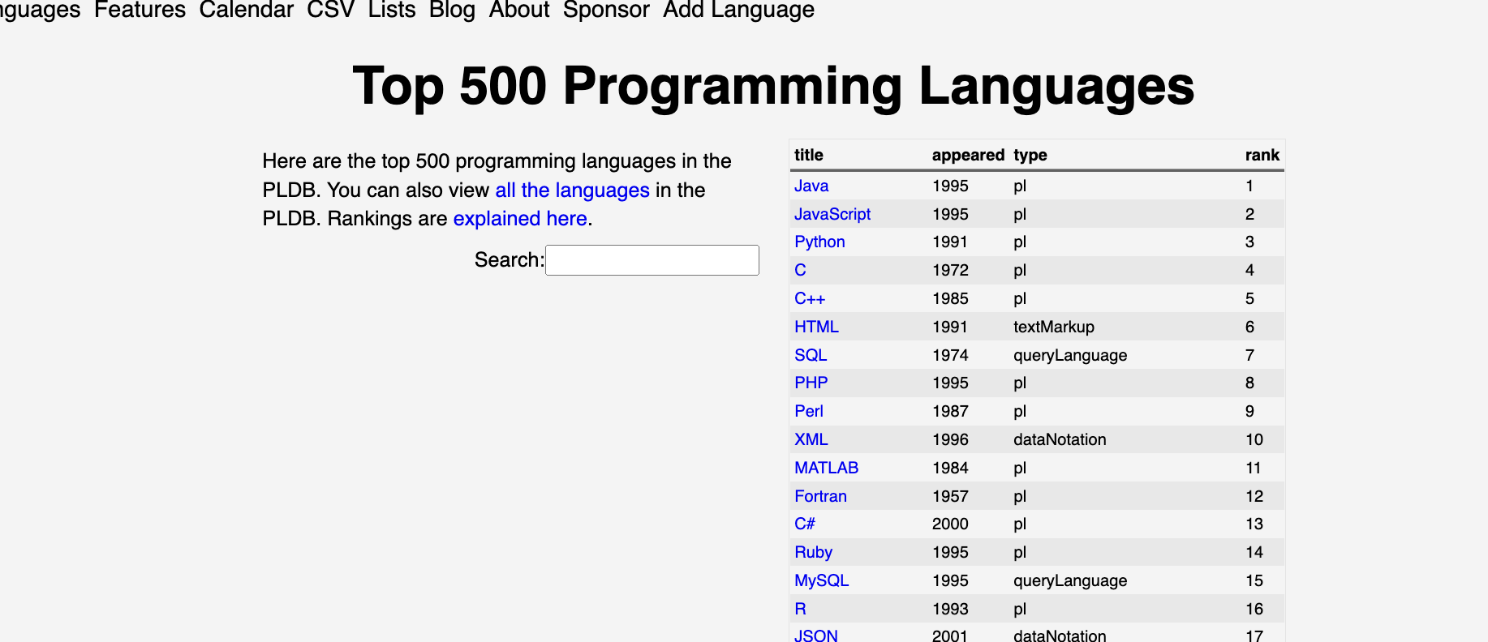Screen dimensions: 1488x642
Task: Go to the CSV page
Action: pyautogui.click(x=330, y=10)
